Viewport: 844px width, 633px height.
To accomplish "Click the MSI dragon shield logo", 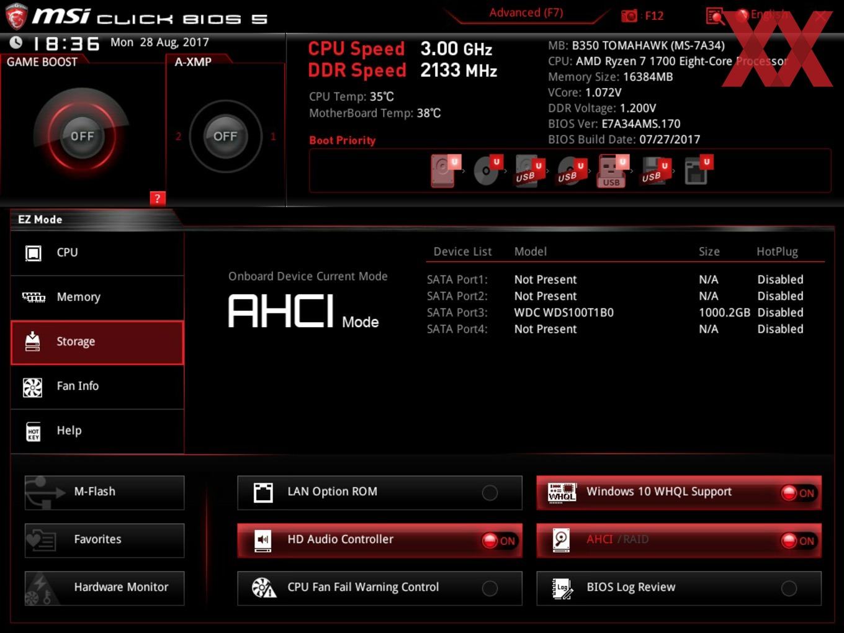I will pos(16,16).
